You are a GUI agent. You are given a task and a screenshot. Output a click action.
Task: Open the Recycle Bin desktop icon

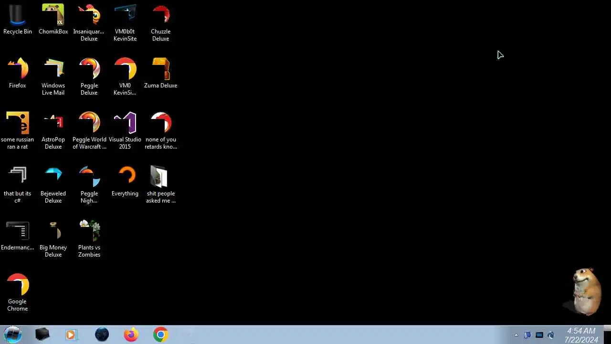click(18, 20)
